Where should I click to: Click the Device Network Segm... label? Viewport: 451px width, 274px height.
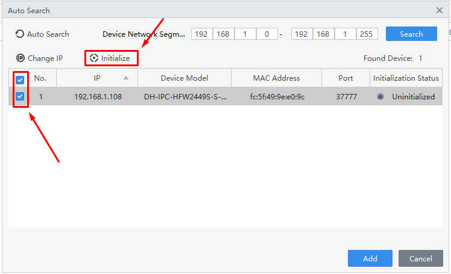[144, 34]
